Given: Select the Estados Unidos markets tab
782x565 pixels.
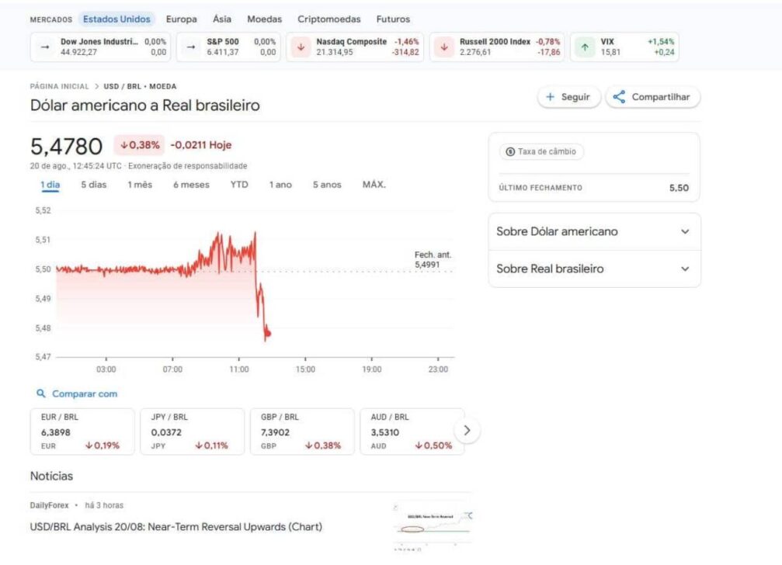Looking at the screenshot, I should [116, 19].
